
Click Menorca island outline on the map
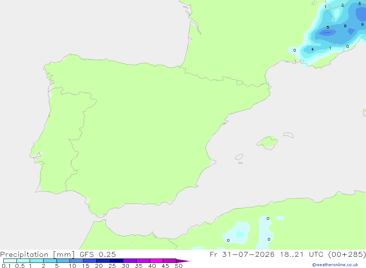click(x=288, y=135)
